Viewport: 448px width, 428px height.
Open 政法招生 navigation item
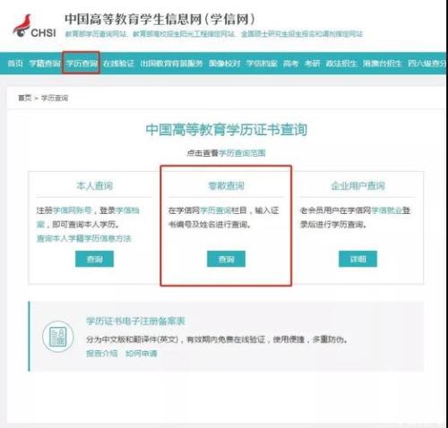[341, 64]
